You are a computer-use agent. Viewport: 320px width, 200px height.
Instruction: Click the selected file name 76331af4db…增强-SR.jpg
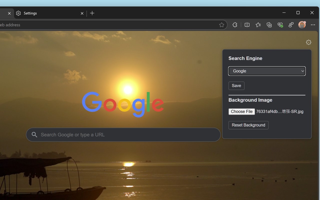pyautogui.click(x=280, y=111)
